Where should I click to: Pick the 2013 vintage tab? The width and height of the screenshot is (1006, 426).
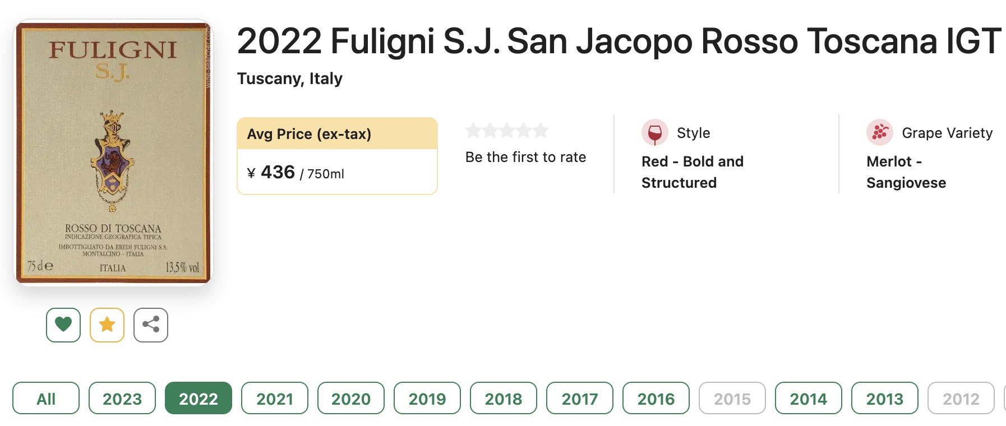coord(885,399)
